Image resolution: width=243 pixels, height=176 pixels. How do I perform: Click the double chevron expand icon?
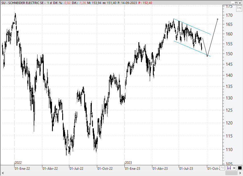tap(222, 168)
